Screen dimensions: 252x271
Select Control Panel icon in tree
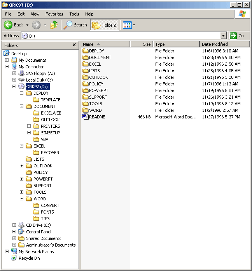pyautogui.click(x=21, y=232)
